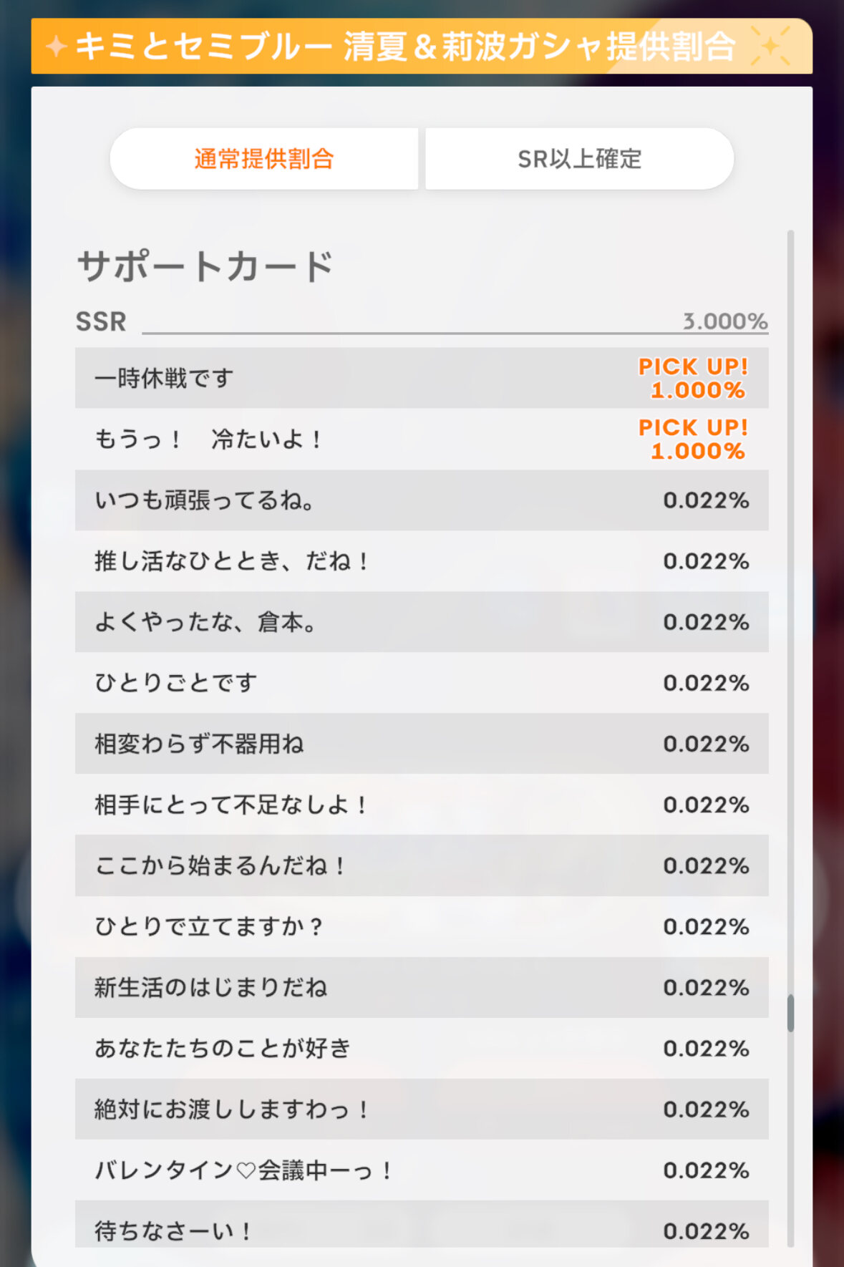Click the SSR 3.000% header line

tap(422, 321)
